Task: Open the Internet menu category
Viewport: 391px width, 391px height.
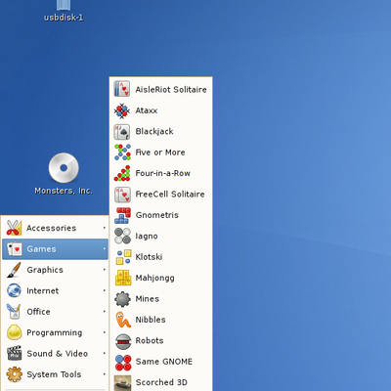Action: click(55, 290)
